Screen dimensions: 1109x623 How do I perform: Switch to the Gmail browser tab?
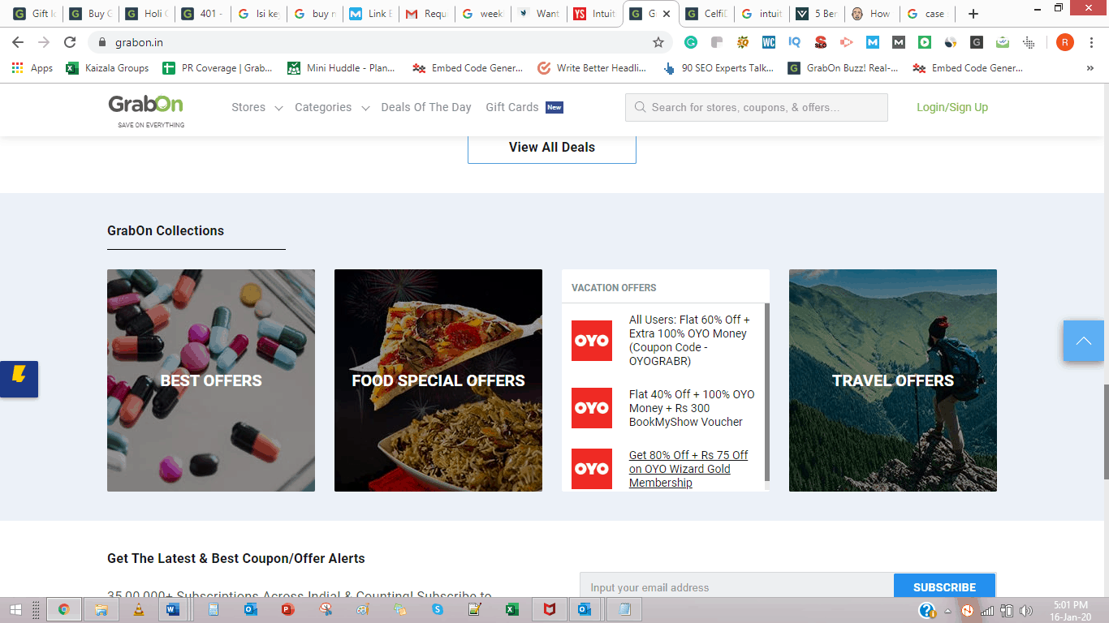click(427, 14)
